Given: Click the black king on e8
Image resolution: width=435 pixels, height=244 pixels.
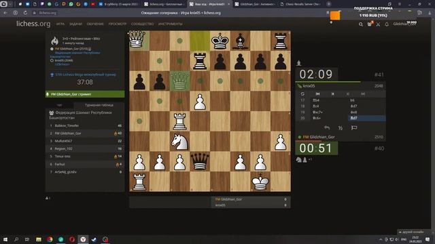Looking at the screenshot, I should tap(220, 41).
